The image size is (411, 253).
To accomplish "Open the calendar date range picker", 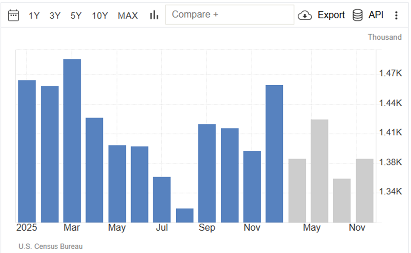I will [x=14, y=15].
